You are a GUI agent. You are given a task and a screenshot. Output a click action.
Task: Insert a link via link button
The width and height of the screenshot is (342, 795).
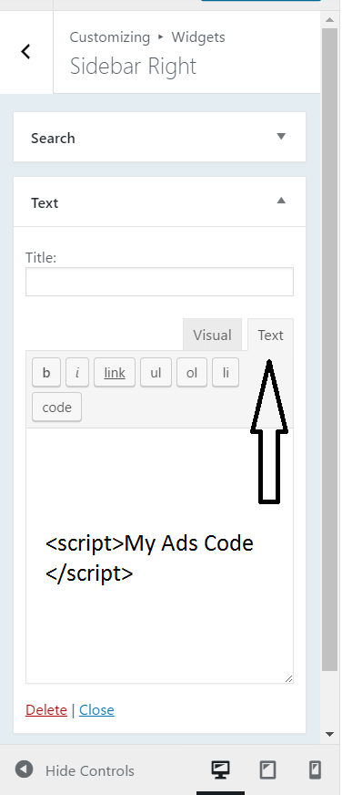click(115, 373)
